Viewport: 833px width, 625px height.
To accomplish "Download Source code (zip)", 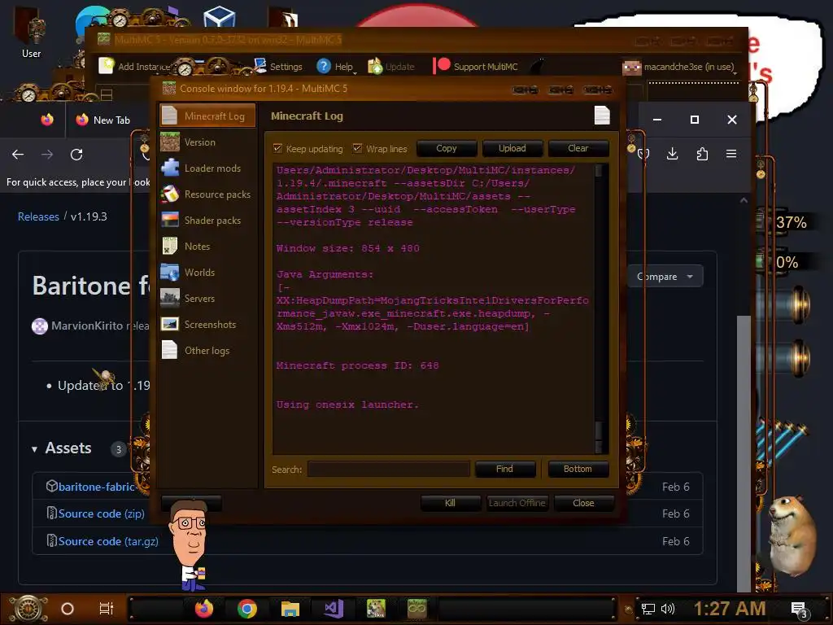I will (102, 514).
